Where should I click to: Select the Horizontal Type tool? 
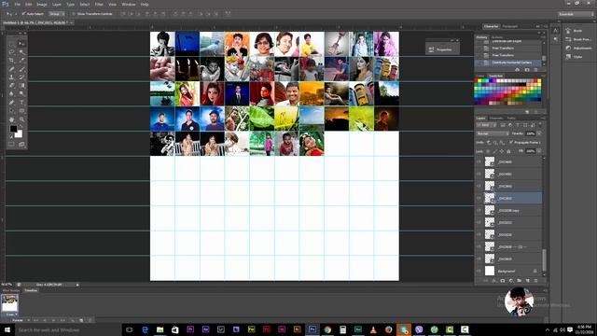click(x=21, y=103)
